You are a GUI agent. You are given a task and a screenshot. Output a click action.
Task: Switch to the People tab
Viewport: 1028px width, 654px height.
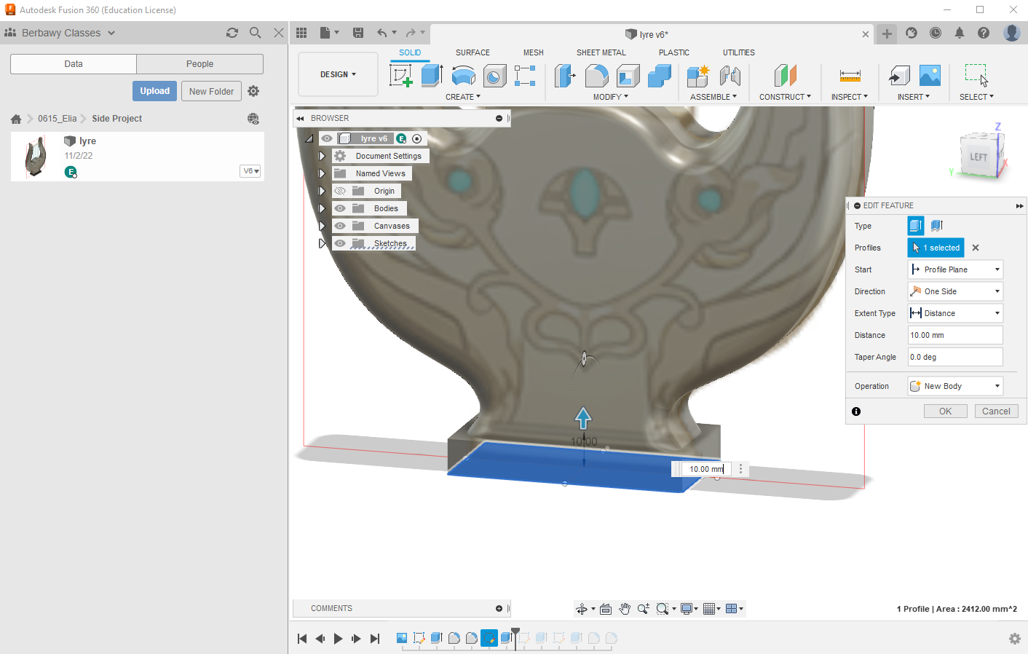coord(199,64)
